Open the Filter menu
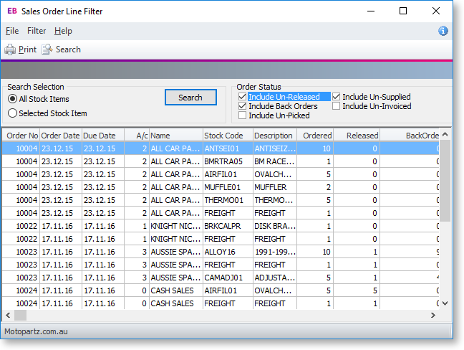Viewport: 464px width, 350px height. tap(37, 31)
